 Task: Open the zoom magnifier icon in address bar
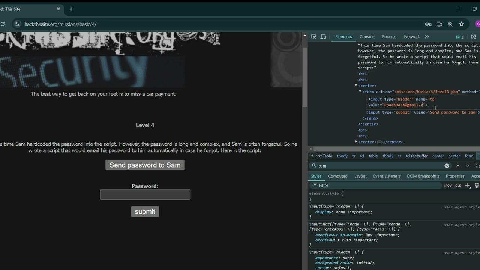pos(450,24)
